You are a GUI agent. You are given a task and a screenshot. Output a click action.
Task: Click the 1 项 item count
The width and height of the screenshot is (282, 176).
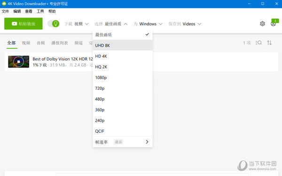click(x=247, y=43)
